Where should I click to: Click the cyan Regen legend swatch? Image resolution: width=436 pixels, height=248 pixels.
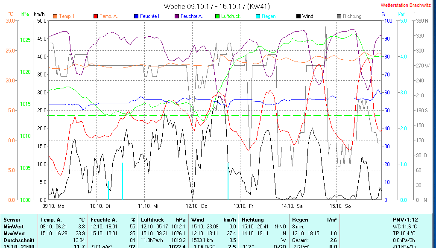(258, 16)
